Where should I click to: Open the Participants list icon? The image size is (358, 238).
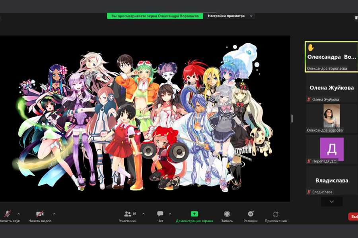(x=128, y=214)
